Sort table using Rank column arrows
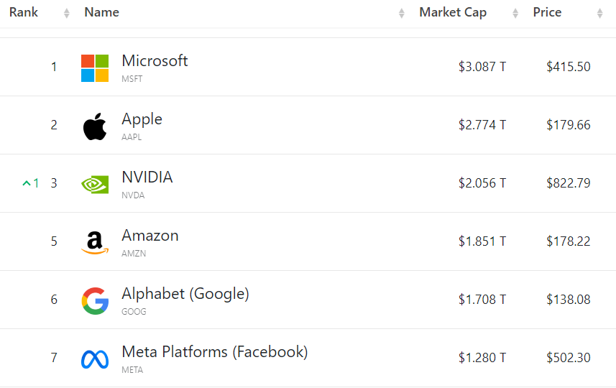Screen dimensions: 616x388 pos(66,14)
